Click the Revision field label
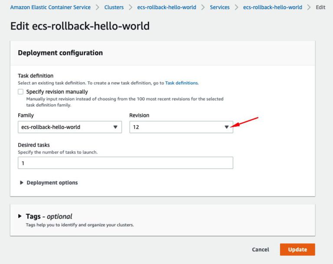This screenshot has height=264, width=333. coord(139,116)
